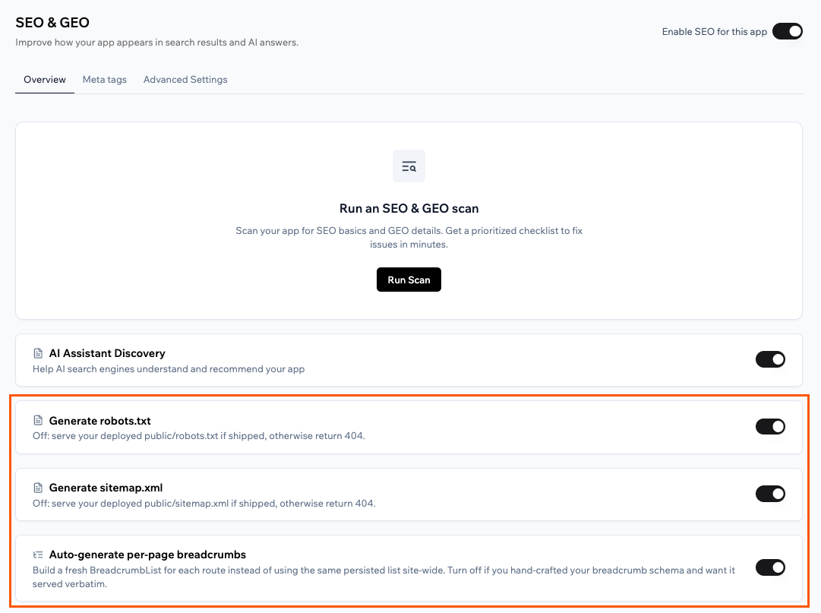Click the public/sitemap.xml description text
This screenshot has width=821, height=613.
tap(204, 504)
